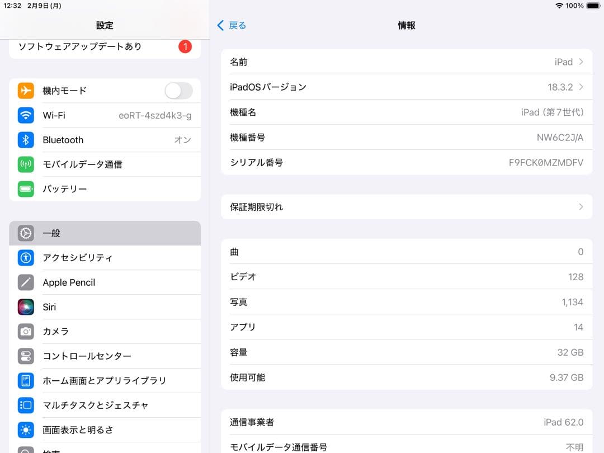Viewport: 604px width, 453px height.
Task: Open アクセシビリティ via its blue figure icon
Action: pos(26,258)
